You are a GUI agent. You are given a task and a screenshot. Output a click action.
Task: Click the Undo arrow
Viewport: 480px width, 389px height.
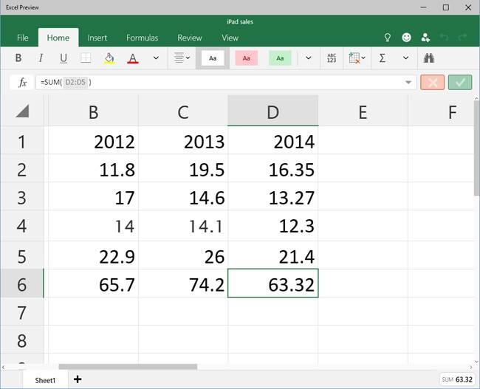pos(444,38)
